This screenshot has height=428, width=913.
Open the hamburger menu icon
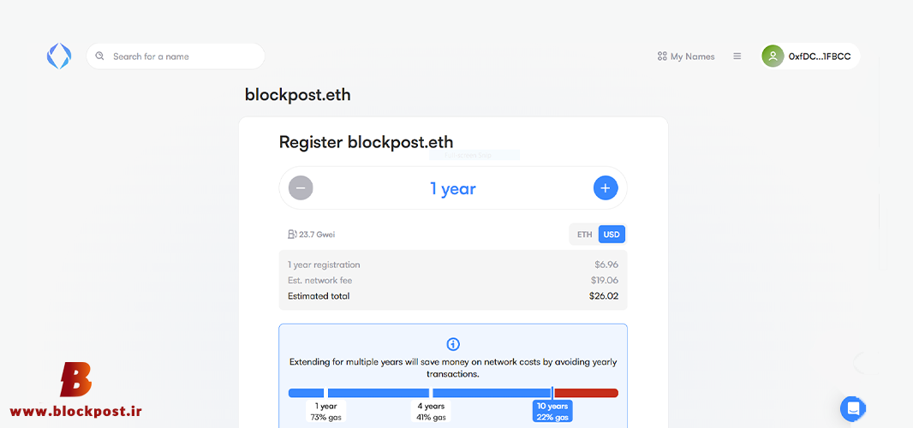737,56
